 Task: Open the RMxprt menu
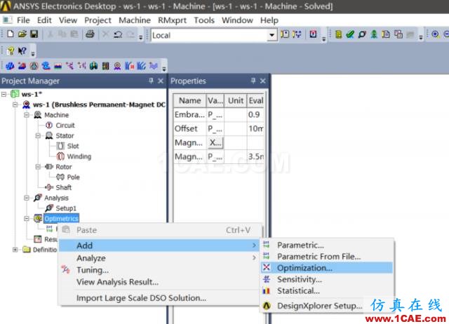coord(172,20)
